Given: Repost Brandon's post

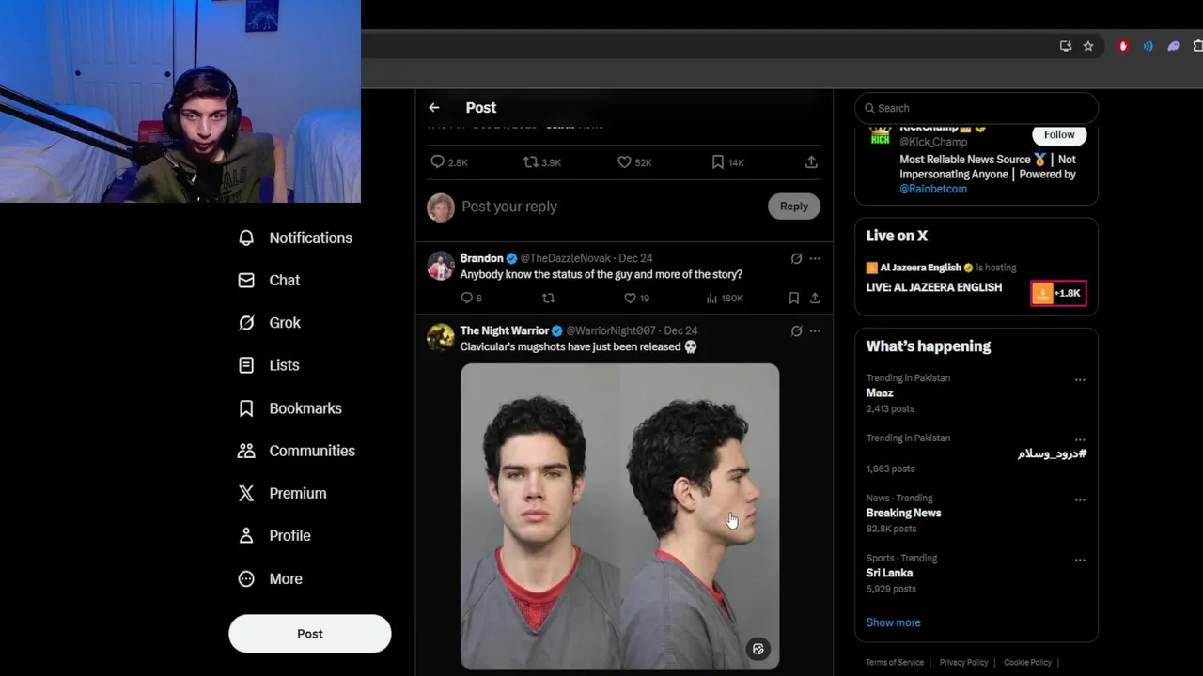Looking at the screenshot, I should pos(549,298).
